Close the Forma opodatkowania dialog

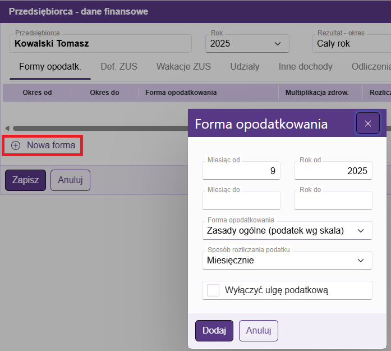tap(368, 123)
